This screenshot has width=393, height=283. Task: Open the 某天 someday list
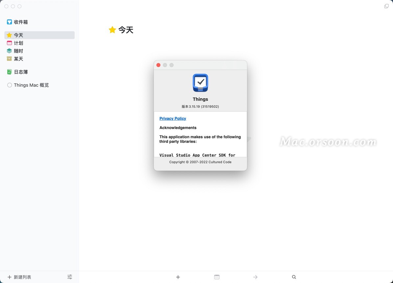pyautogui.click(x=39, y=59)
